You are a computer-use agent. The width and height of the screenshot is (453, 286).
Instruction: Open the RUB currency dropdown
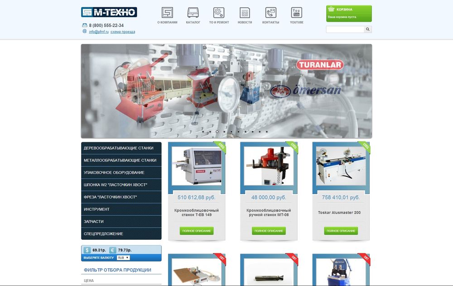coord(123,257)
